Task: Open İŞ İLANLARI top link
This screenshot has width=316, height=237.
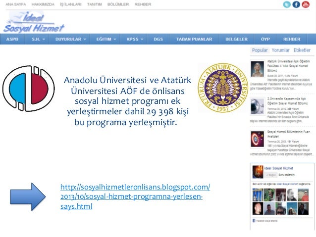Action: pyautogui.click(x=70, y=4)
